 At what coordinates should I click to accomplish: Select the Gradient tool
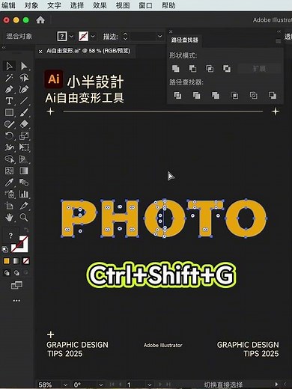click(24, 171)
